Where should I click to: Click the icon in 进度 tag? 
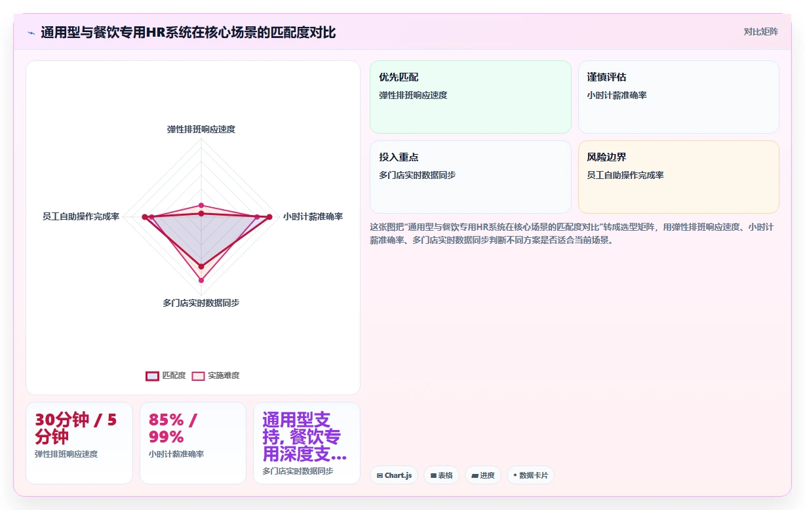(475, 476)
